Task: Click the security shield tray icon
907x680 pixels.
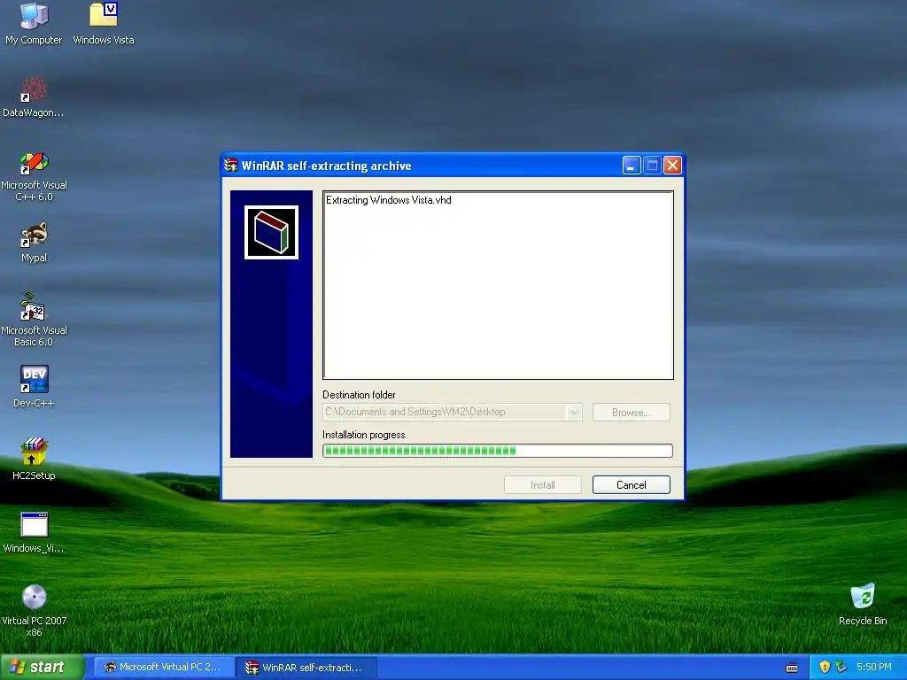Action: 825,667
